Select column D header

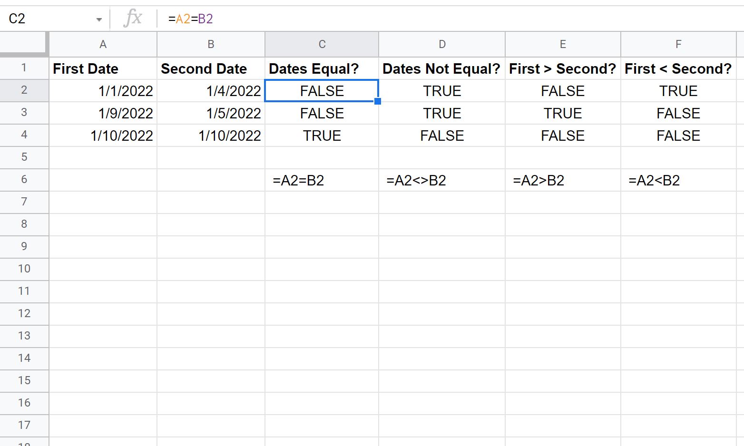tap(441, 44)
